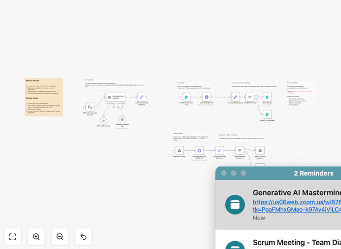Open the us06web.zoom.us meeting link
This screenshot has width=341, height=249.
coord(297,206)
